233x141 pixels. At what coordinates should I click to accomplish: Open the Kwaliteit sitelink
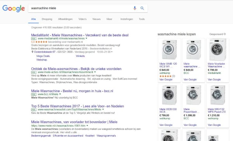[x=90, y=136]
